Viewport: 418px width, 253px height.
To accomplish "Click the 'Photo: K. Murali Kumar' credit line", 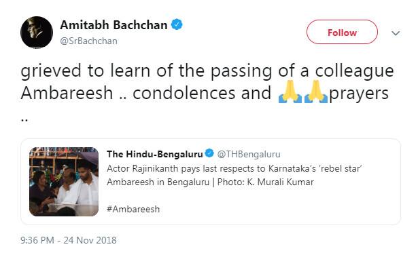I will pos(266,182).
